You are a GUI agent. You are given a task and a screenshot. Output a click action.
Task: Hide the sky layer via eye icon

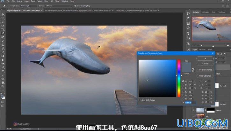coord(193,116)
